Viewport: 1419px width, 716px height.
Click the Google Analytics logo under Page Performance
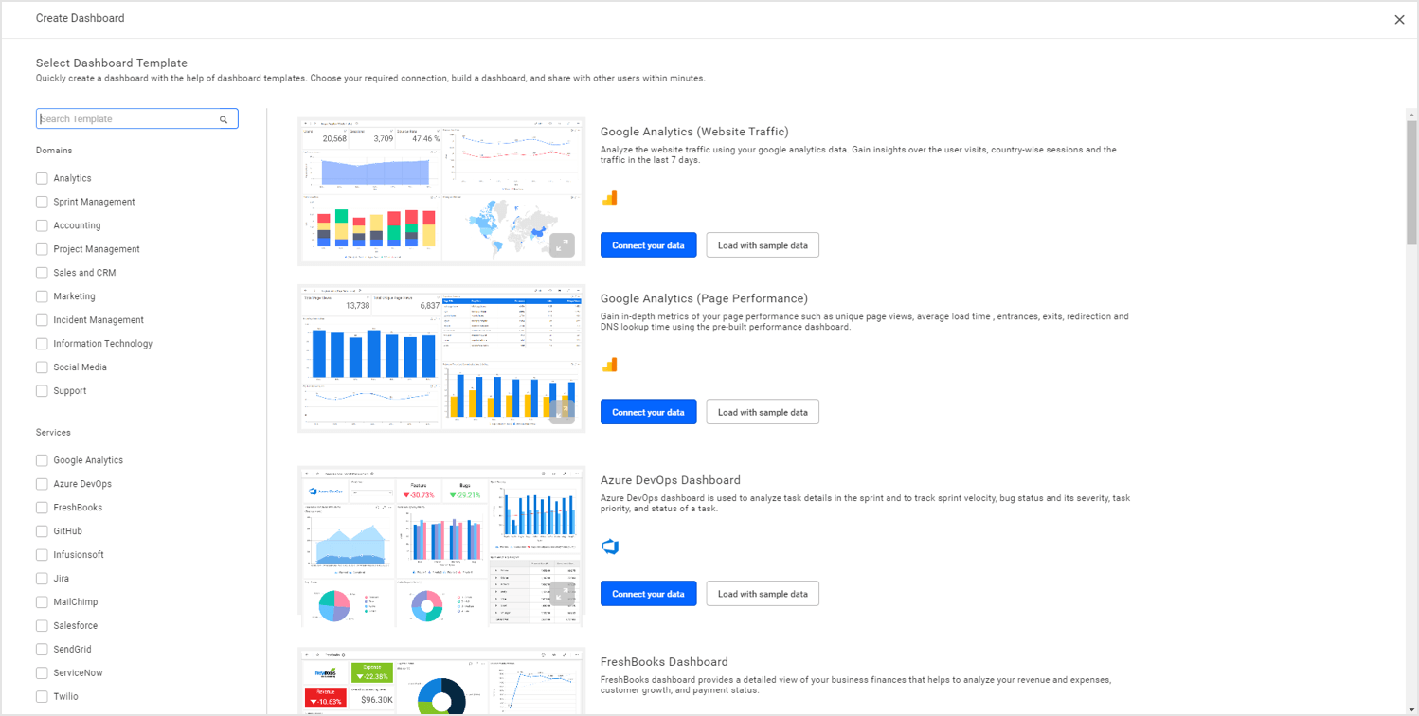point(610,365)
